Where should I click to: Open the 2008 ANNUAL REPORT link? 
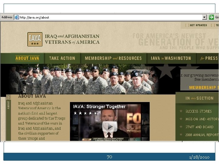tap(202, 135)
